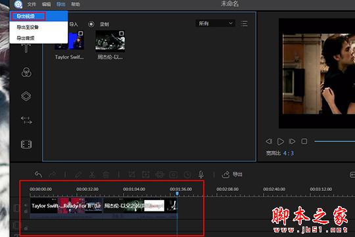Play the preview video
This screenshot has height=237, width=355.
point(280,142)
